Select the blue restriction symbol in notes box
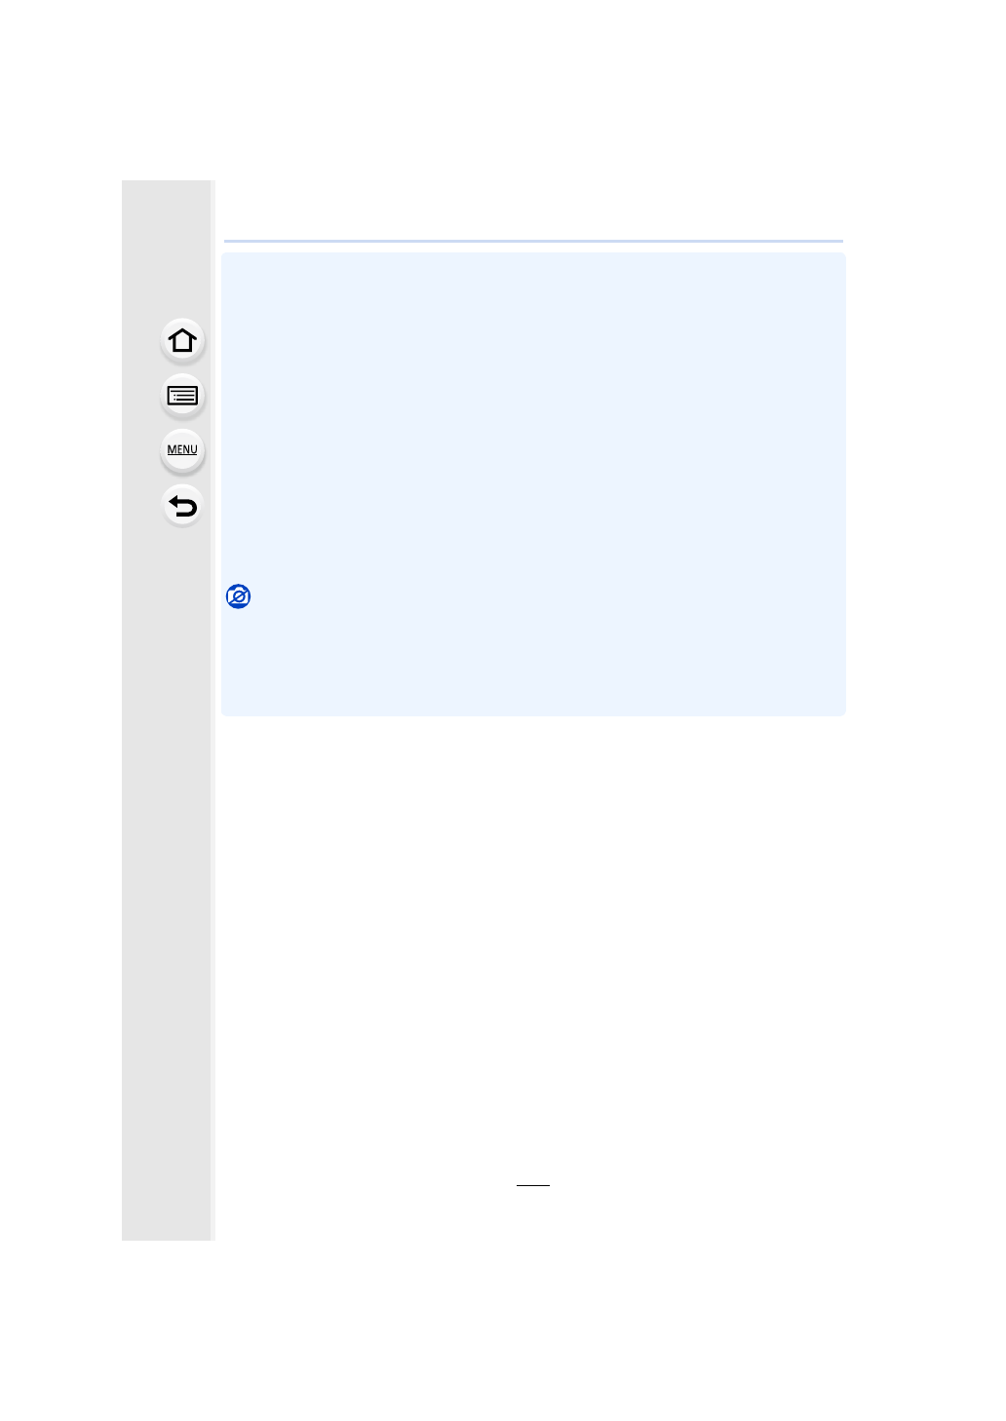This screenshot has height=1421, width=1006. 238,596
